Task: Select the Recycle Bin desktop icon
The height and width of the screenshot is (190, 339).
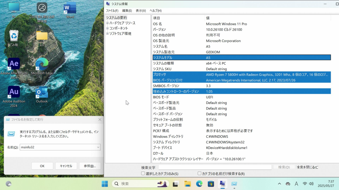Action: (14, 38)
